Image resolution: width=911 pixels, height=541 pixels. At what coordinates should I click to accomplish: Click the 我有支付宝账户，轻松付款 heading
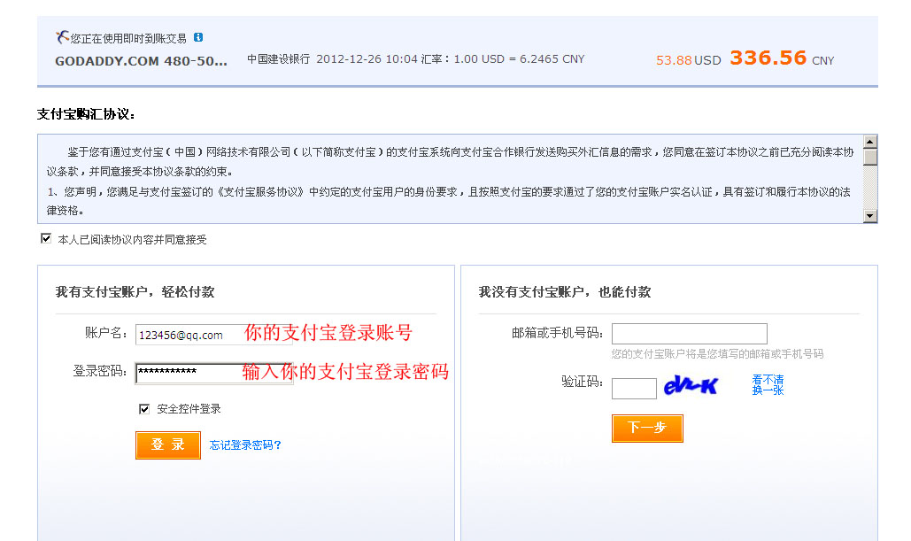[x=135, y=292]
